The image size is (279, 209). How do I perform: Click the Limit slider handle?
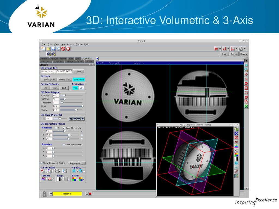coord(82,106)
